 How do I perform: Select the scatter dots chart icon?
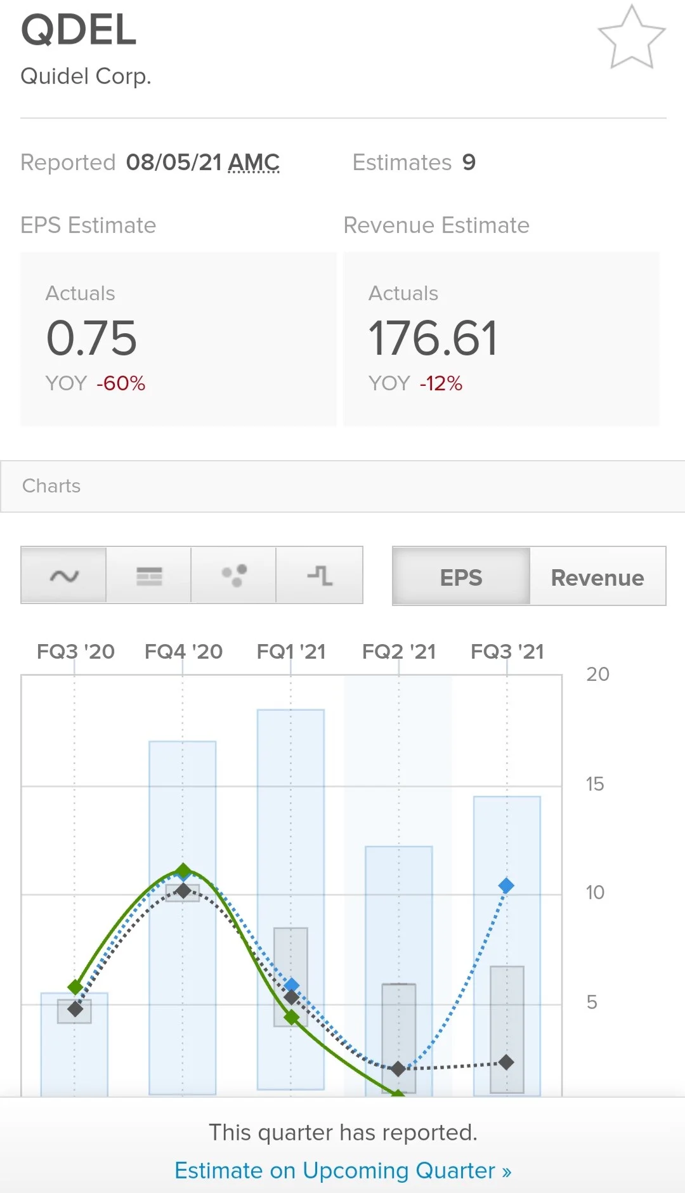[x=234, y=575]
